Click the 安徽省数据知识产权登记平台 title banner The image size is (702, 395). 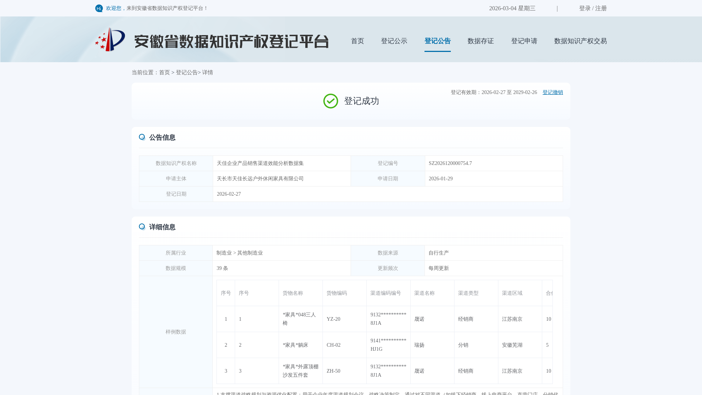(x=231, y=41)
